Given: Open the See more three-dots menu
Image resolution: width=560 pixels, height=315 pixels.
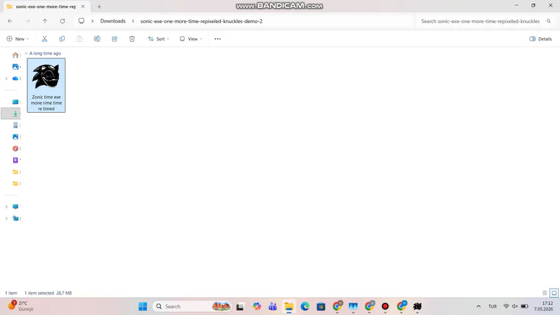Looking at the screenshot, I should click(x=218, y=39).
